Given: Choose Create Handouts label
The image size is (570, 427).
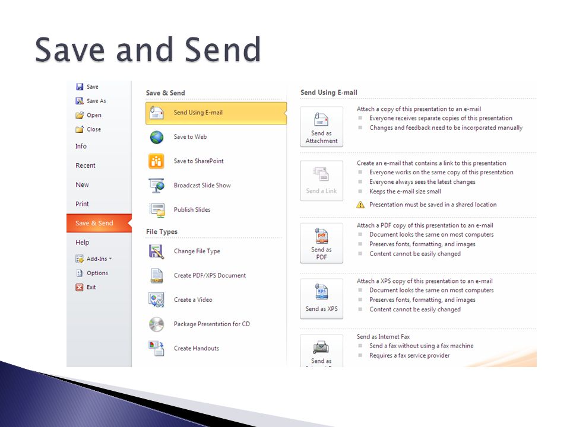Looking at the screenshot, I should click(x=197, y=349).
